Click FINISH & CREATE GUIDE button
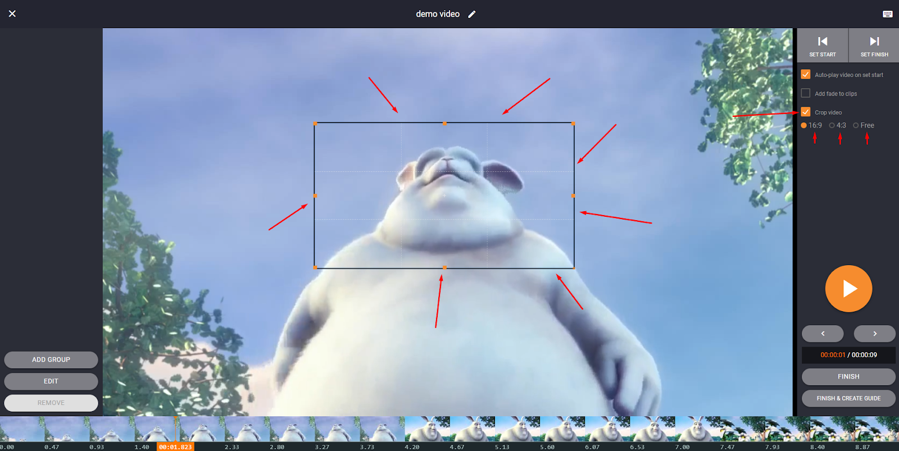This screenshot has height=451, width=899. click(x=848, y=398)
